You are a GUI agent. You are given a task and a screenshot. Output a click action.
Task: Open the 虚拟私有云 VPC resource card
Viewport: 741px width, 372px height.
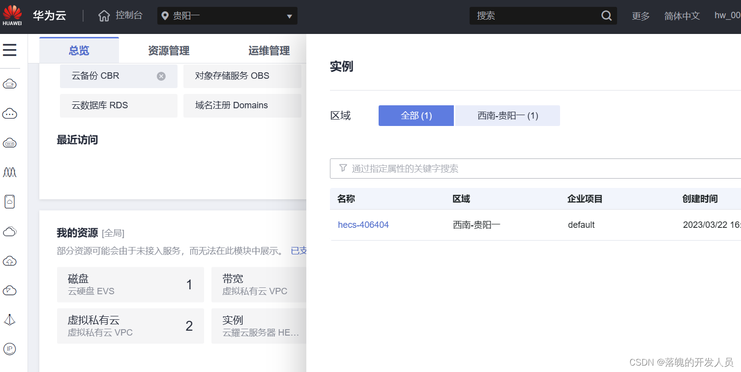(130, 326)
